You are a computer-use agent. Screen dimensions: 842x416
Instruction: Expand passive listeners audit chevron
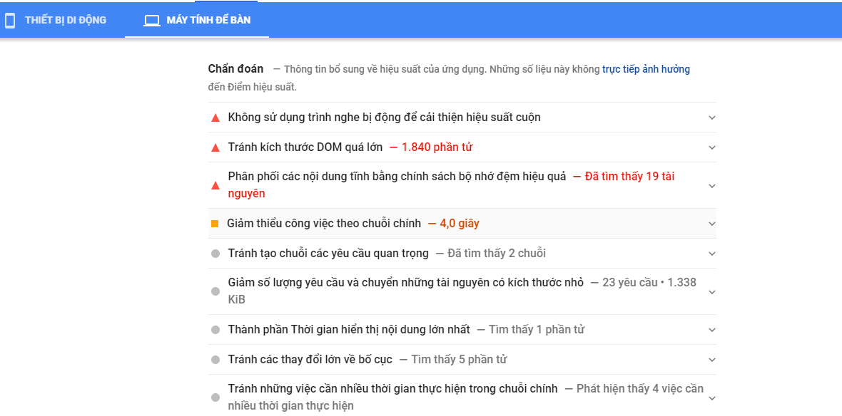(x=712, y=118)
